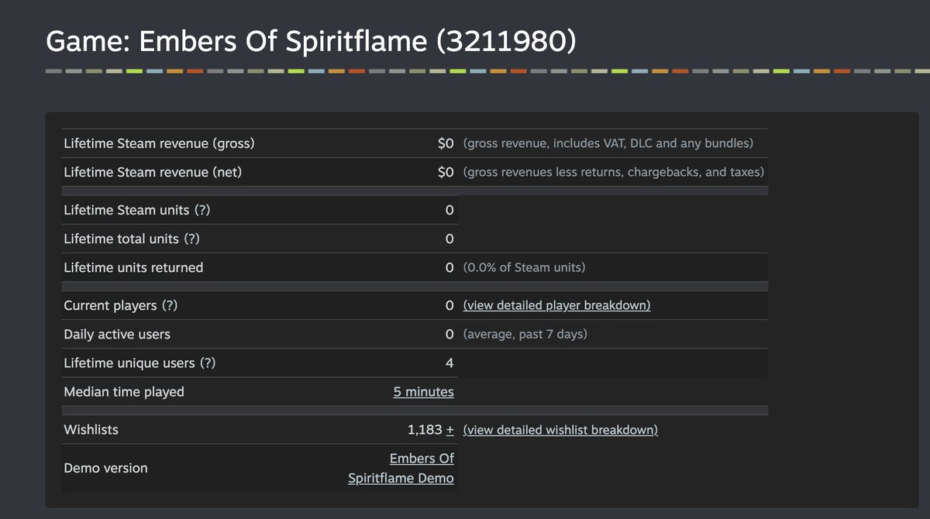Click the Daily active users value 0
The height and width of the screenshot is (519, 930).
(x=449, y=334)
